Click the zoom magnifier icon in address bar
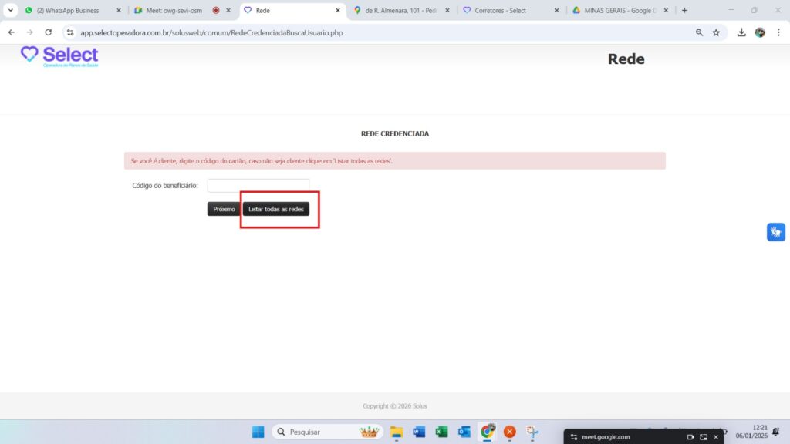Screen dimensions: 790x444 coord(699,32)
